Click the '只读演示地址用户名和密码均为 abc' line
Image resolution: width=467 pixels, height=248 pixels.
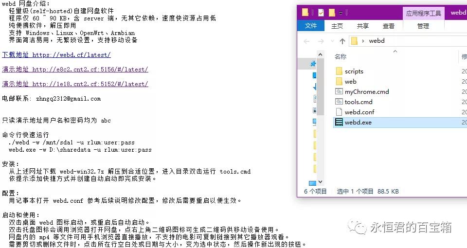(x=56, y=120)
